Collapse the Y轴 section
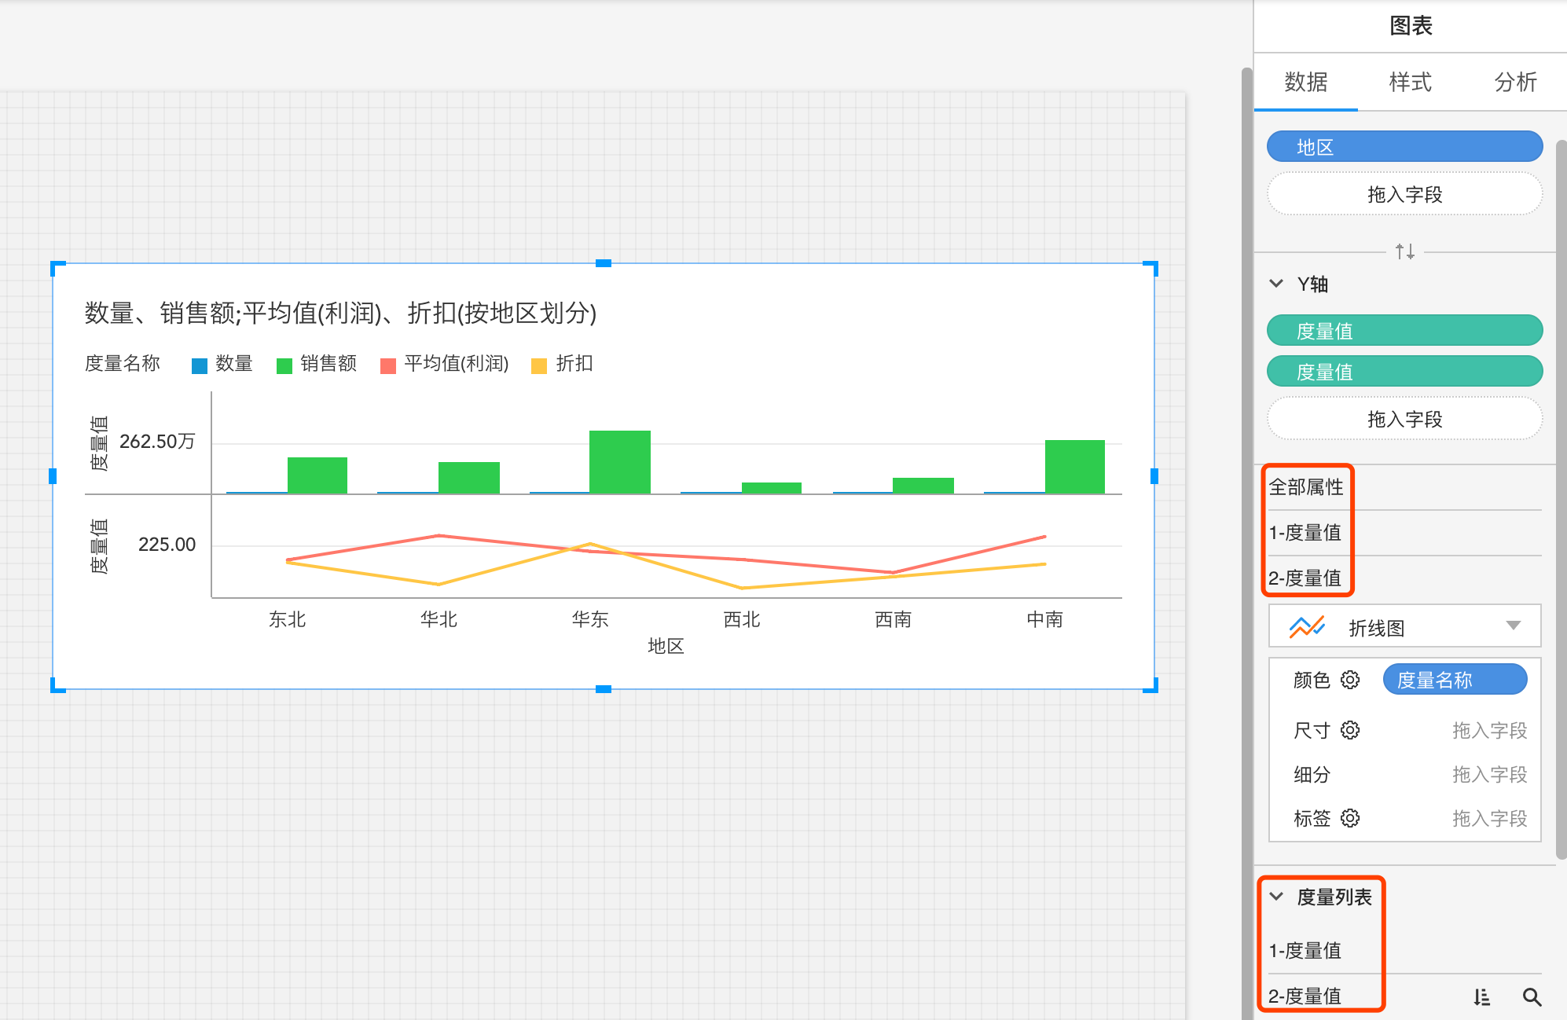 point(1276,284)
